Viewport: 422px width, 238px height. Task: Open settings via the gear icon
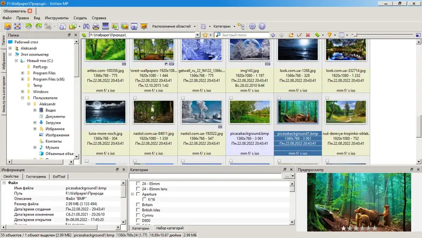tap(253, 26)
